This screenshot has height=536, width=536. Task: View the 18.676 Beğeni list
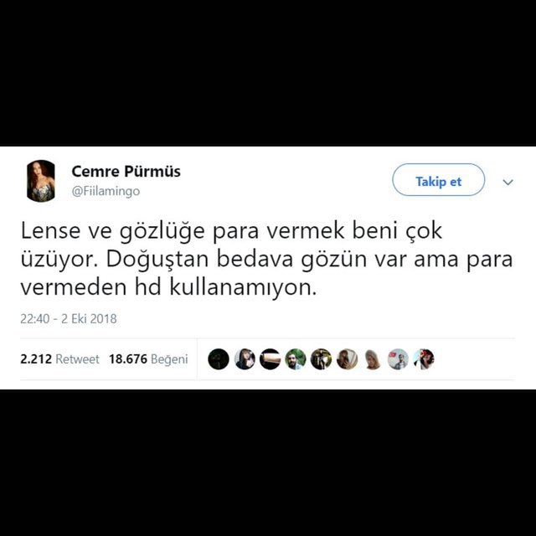[148, 359]
